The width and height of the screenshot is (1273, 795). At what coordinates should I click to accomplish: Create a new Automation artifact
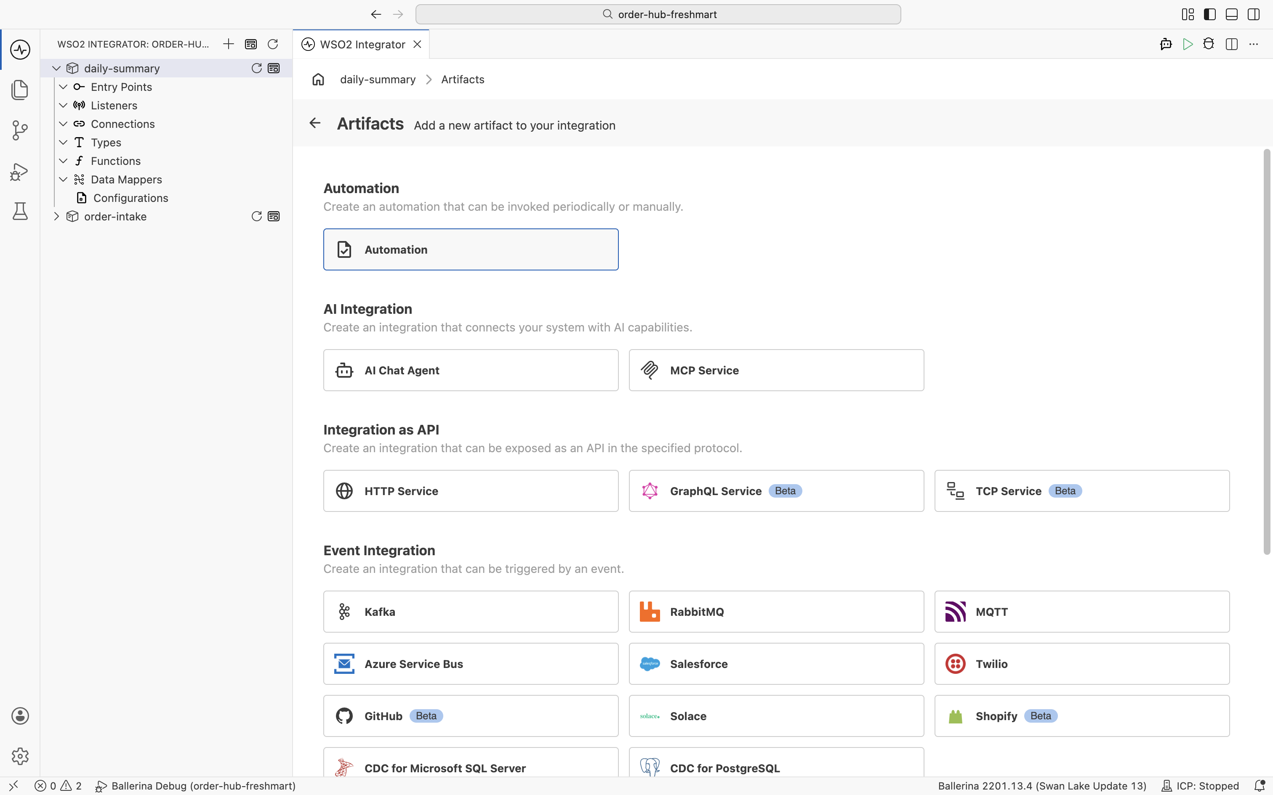click(x=471, y=249)
